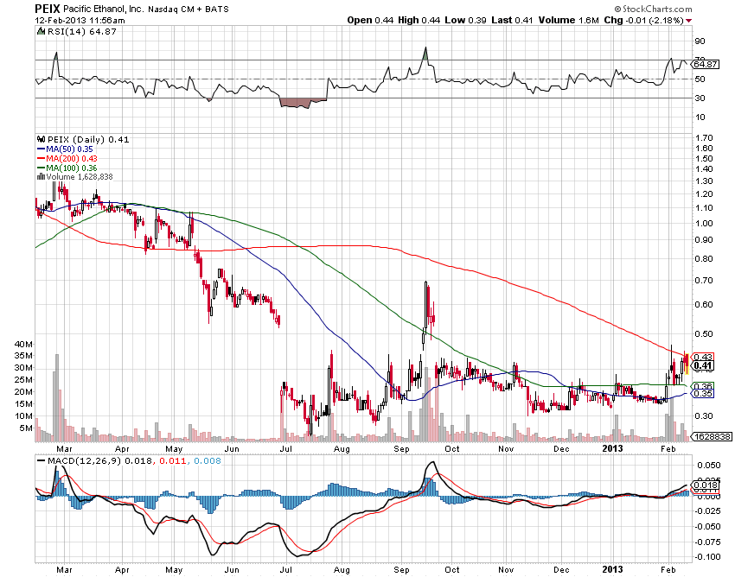Toggle the Volume 1,628,838 legend display

tap(80, 176)
